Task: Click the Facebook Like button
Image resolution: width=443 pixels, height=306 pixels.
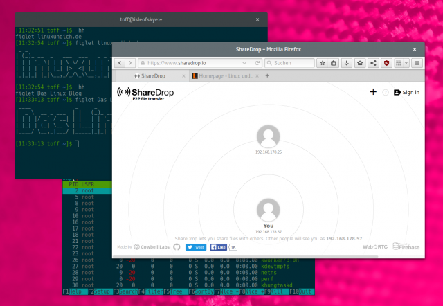Action: [x=218, y=247]
